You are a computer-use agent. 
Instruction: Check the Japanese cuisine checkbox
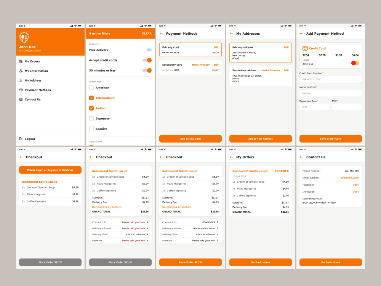click(x=91, y=119)
